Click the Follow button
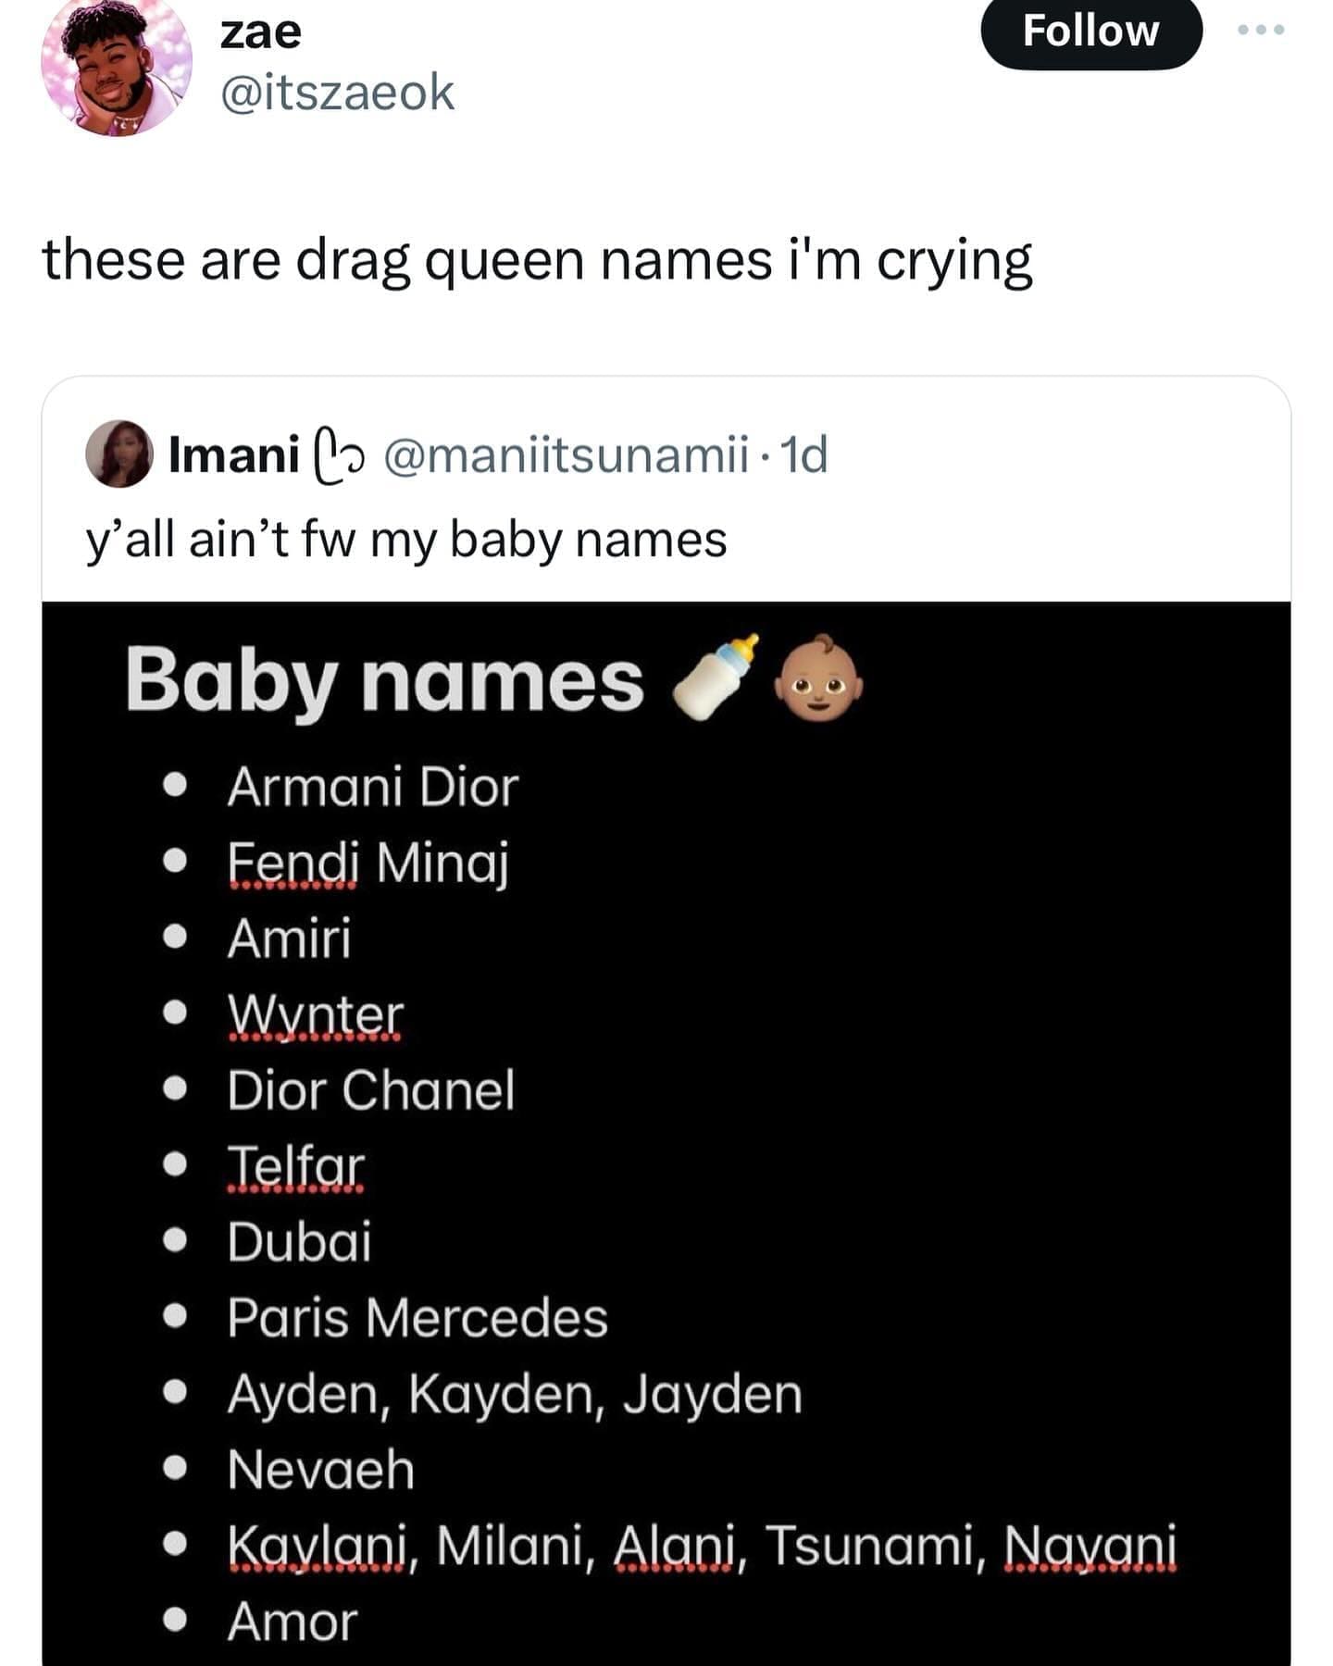The image size is (1333, 1666). pyautogui.click(x=1090, y=31)
